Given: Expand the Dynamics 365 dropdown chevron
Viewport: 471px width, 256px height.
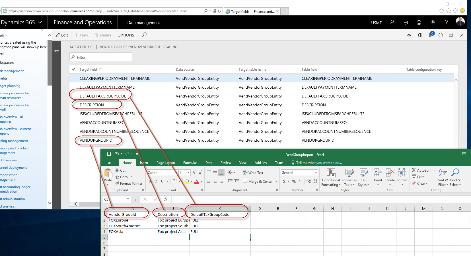Looking at the screenshot, I should 40,22.
